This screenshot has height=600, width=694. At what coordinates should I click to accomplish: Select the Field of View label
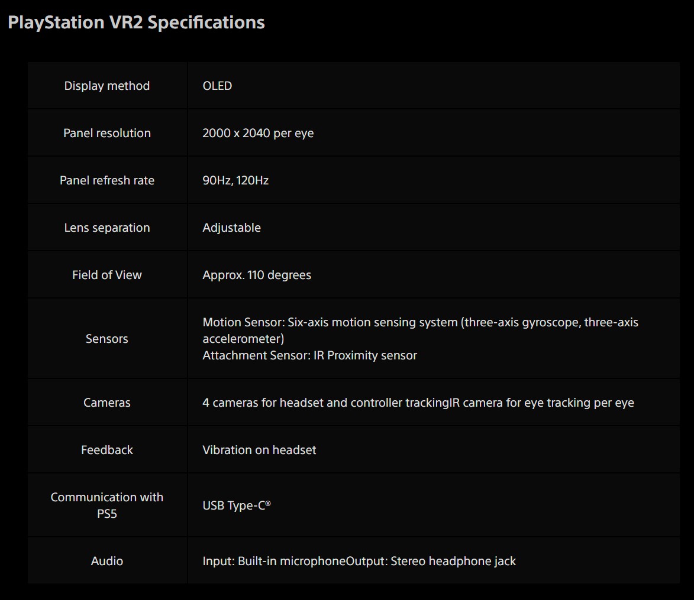(107, 275)
